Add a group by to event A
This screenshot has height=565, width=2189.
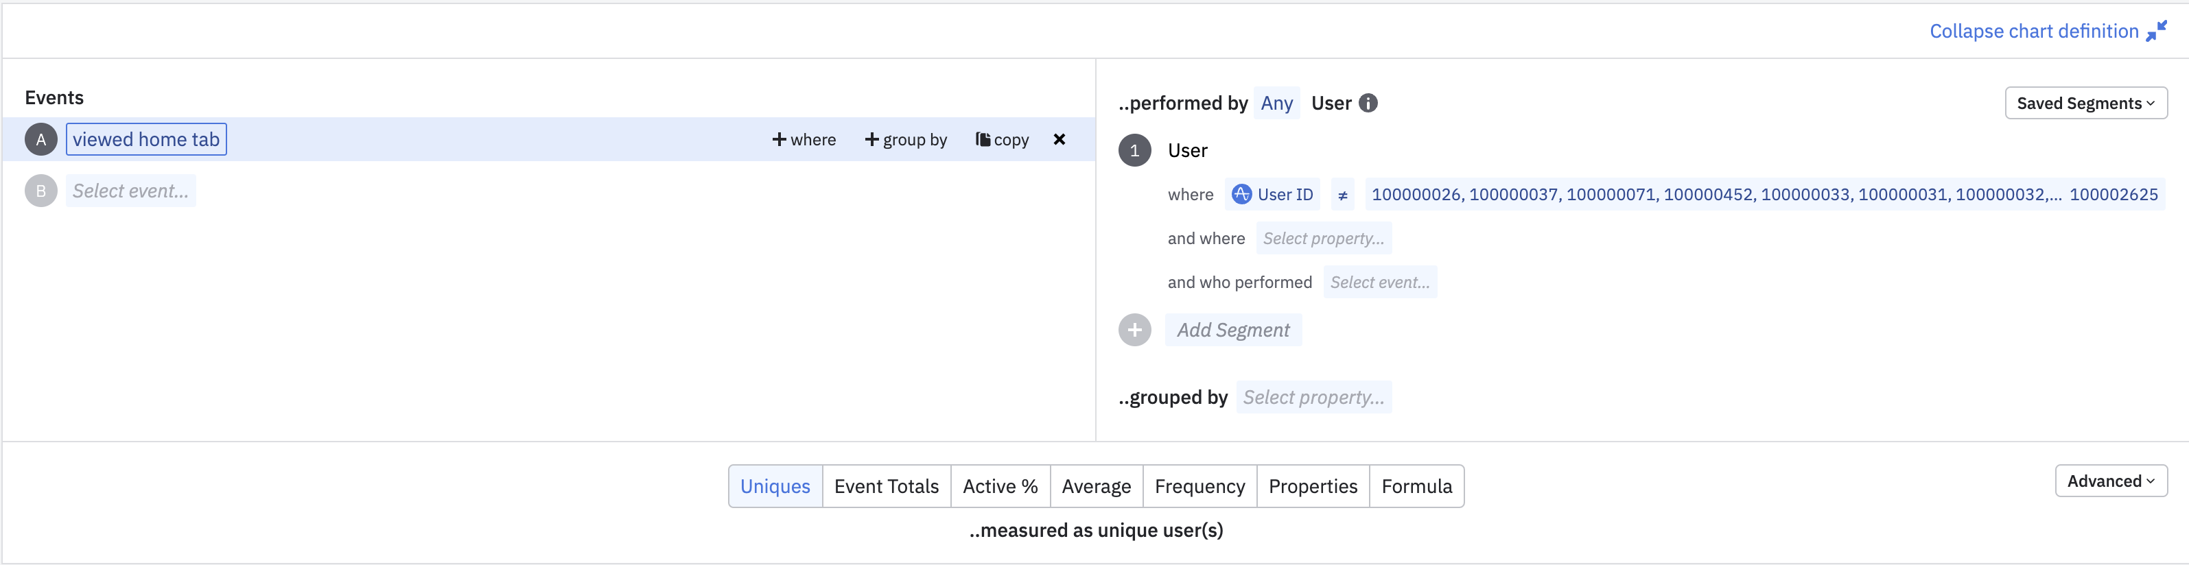point(906,139)
